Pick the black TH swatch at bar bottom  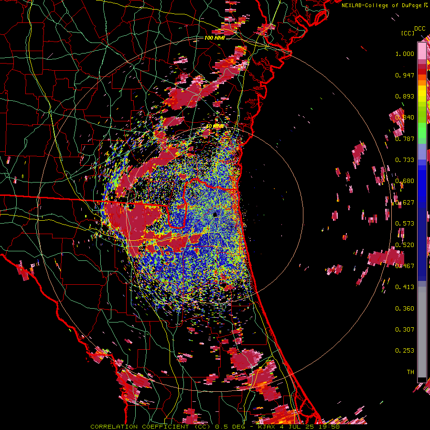[x=422, y=380]
